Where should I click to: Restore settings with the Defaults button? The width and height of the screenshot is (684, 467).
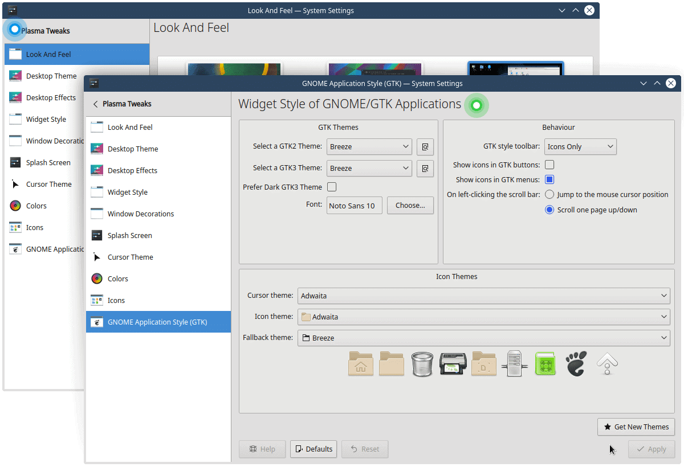[x=313, y=449]
